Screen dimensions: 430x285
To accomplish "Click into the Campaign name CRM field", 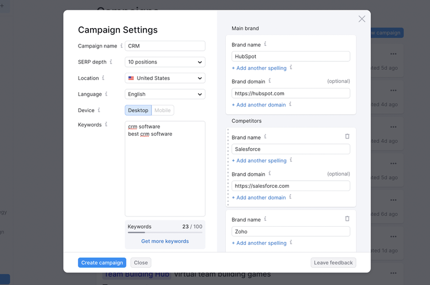I will (x=165, y=46).
